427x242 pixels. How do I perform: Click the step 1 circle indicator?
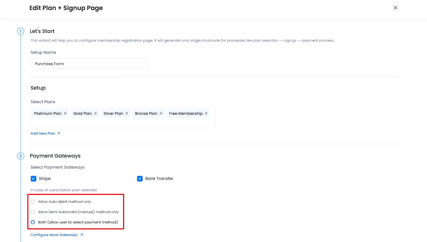tap(20, 31)
